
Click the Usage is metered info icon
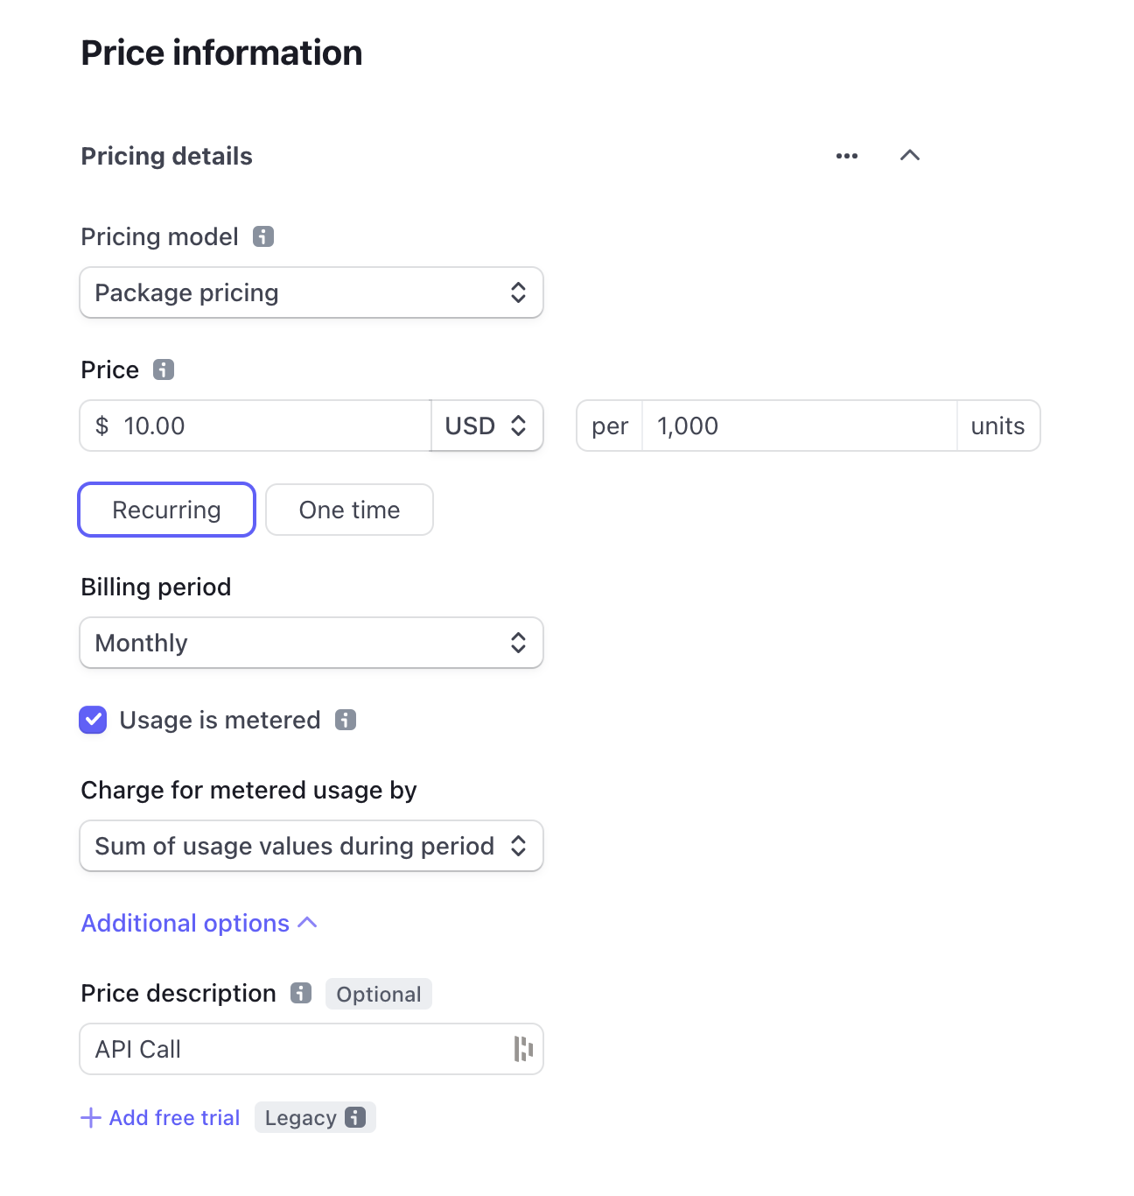tap(346, 720)
